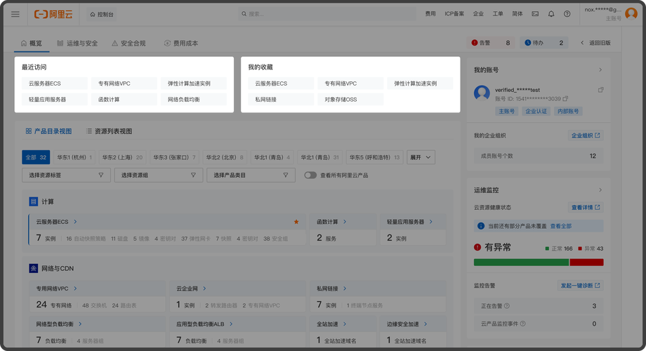Click inside the top search box
646x351 pixels.
click(327, 13)
